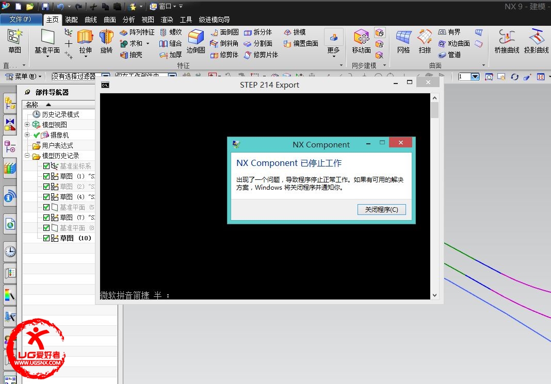Toggle checkbox for 草图 (1) feature
The height and width of the screenshot is (384, 551).
46,176
